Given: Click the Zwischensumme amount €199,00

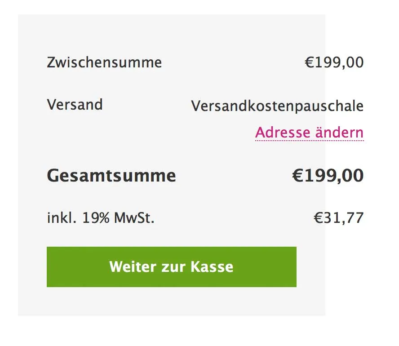Looking at the screenshot, I should click(x=334, y=62).
